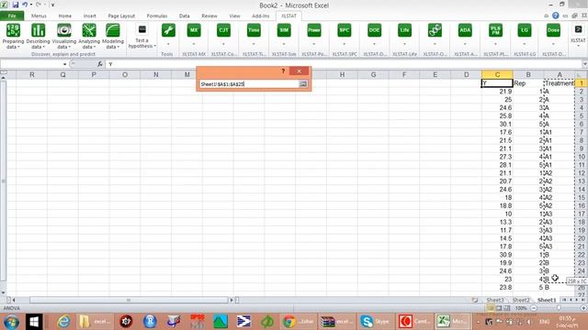Click the XLSTAT-Sim SIM icon
Image resolution: width=588 pixels, height=330 pixels.
point(284,30)
